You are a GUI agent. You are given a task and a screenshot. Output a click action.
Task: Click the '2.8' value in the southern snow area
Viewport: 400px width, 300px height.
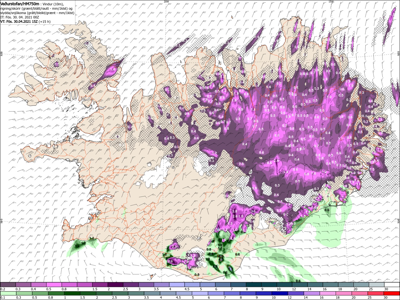[235, 212]
